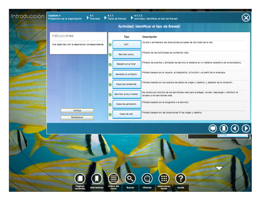
Task: Select the 4.1 Firewalls breadcrumb
Action: tap(94, 17)
